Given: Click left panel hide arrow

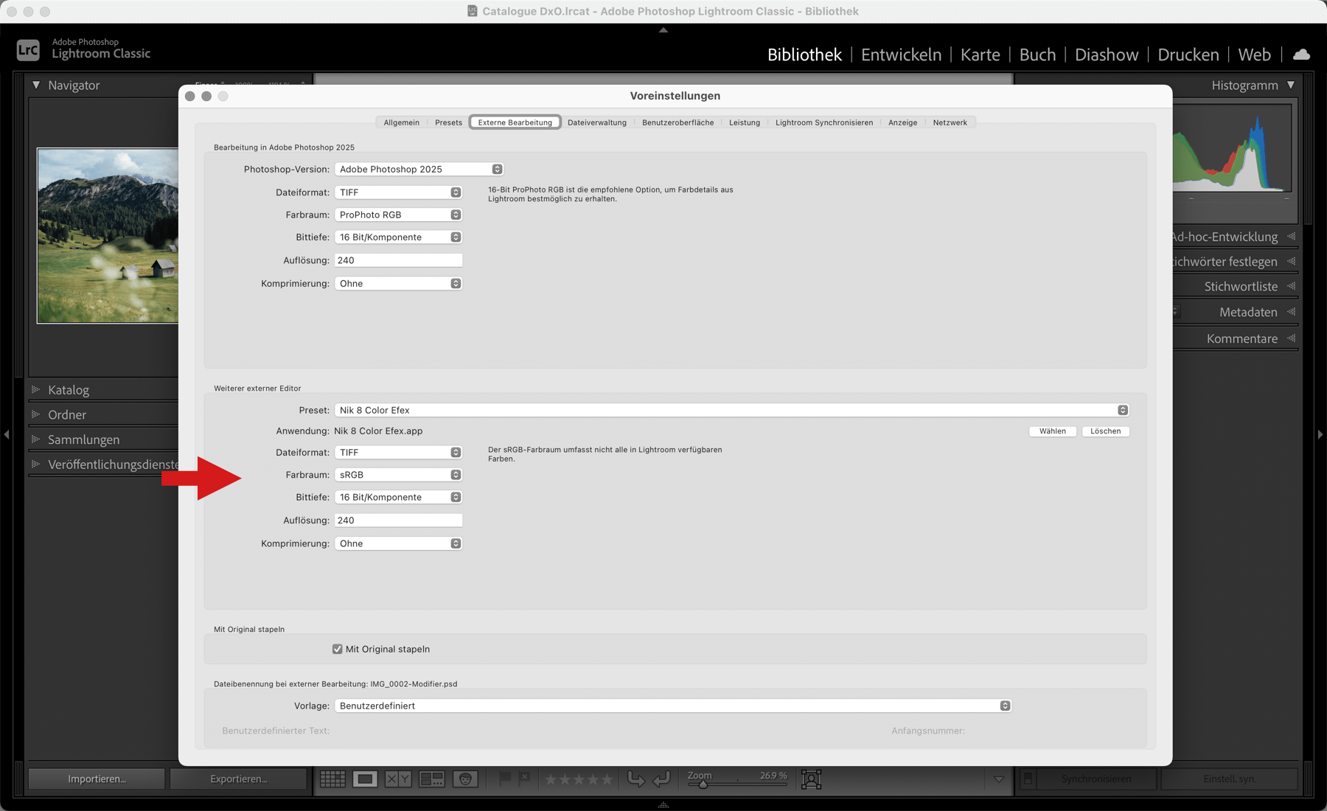Looking at the screenshot, I should (7, 435).
